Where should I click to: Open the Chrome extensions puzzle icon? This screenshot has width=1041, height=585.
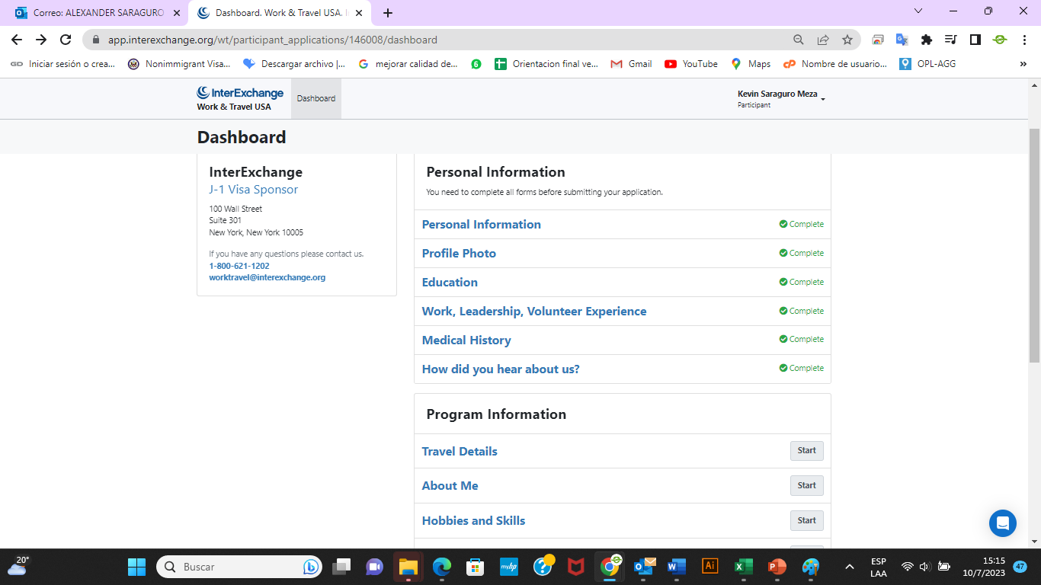926,40
